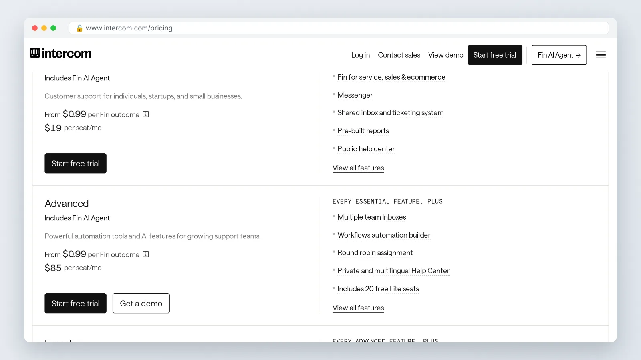Click the Advanced plan heading
The width and height of the screenshot is (641, 360).
(x=67, y=204)
